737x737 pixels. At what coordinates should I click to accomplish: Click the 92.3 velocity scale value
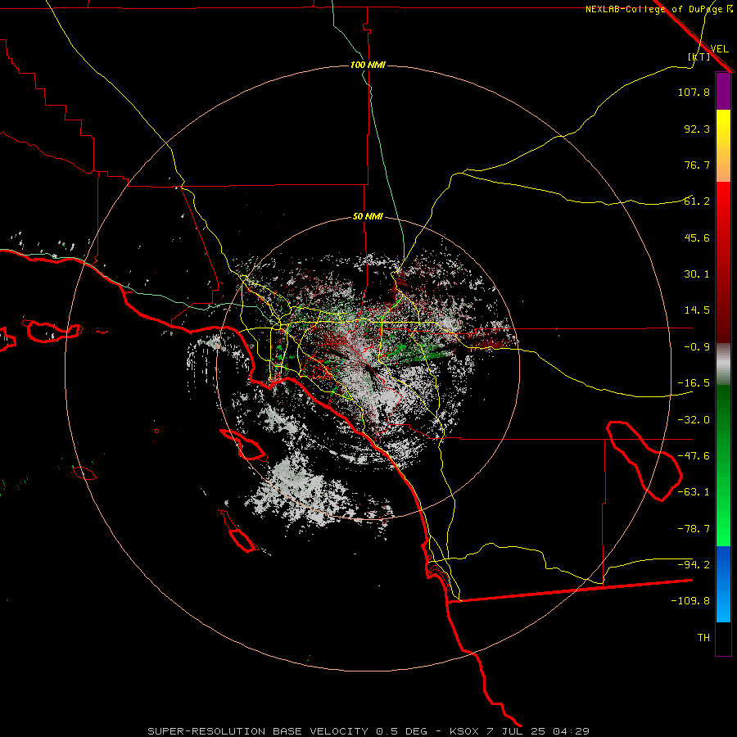[x=697, y=129]
